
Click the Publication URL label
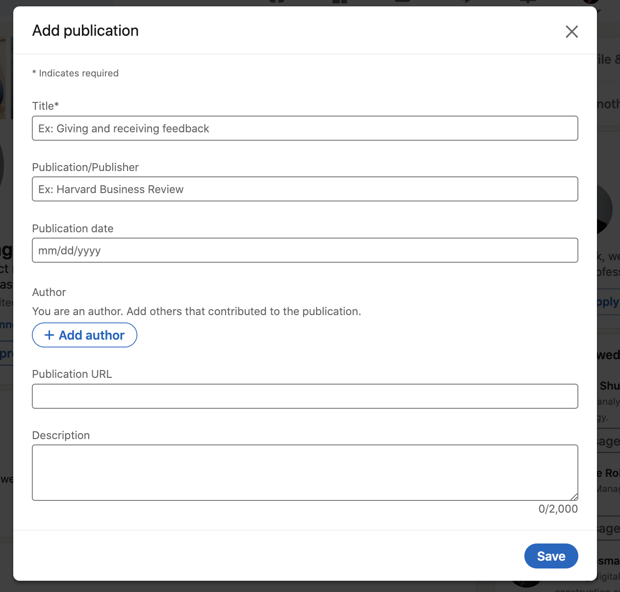pos(72,374)
